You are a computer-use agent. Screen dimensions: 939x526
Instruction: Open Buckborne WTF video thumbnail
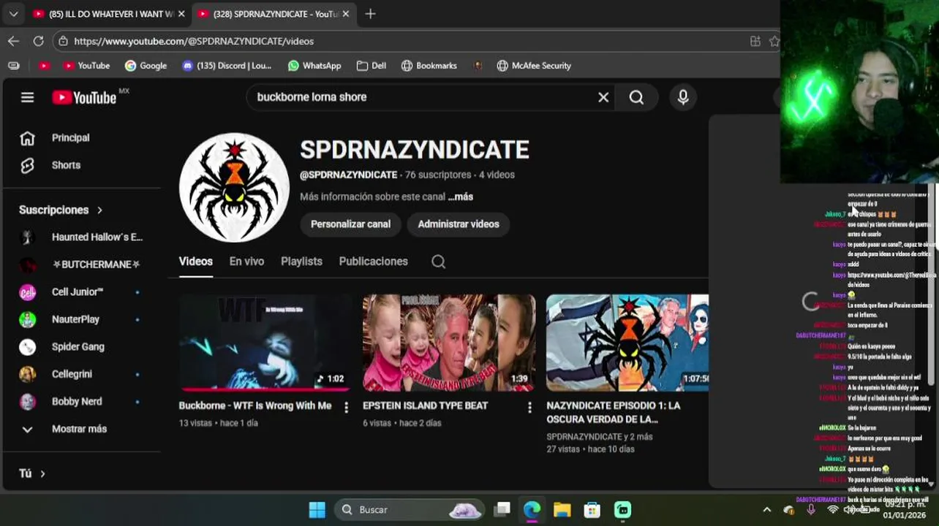coord(265,343)
